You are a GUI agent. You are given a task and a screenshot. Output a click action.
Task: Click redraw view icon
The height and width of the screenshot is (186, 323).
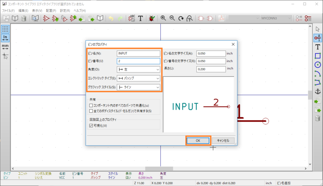coord(181,19)
